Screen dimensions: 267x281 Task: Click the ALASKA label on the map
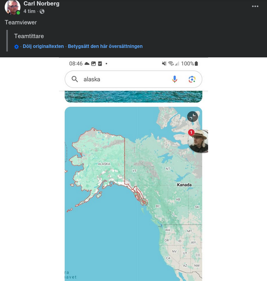point(104,164)
